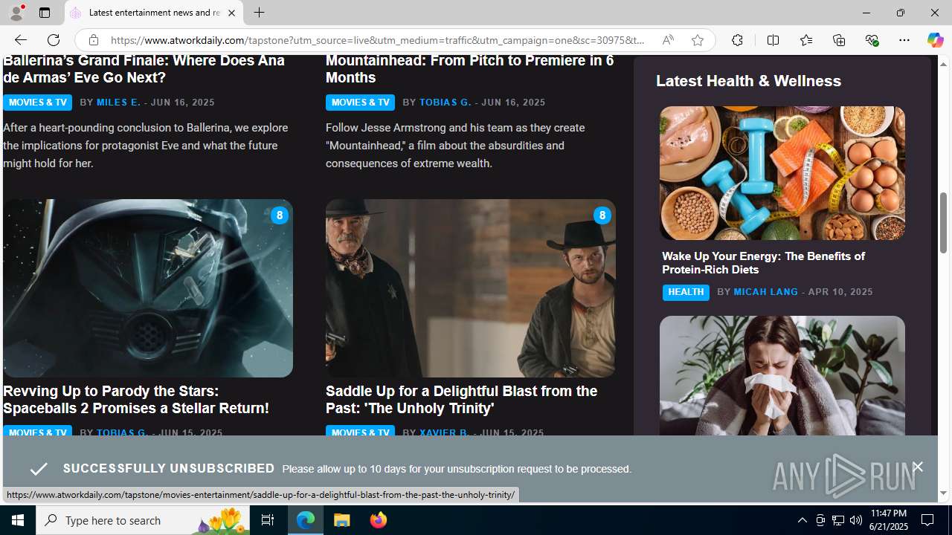Screen dimensions: 952x535
Task: Open the Copilot sidebar
Action: pyautogui.click(x=935, y=40)
